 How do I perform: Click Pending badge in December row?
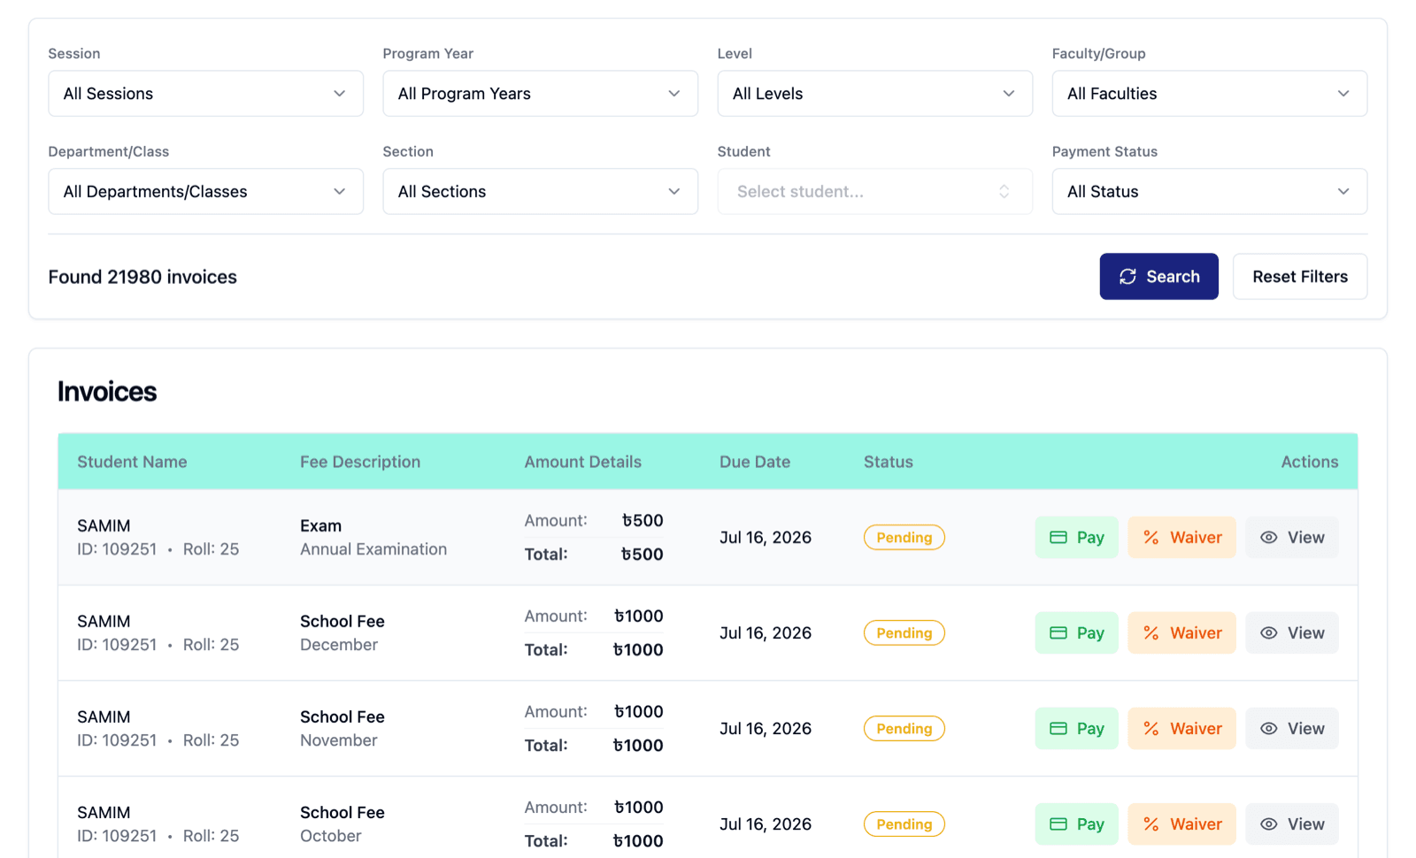pos(904,633)
